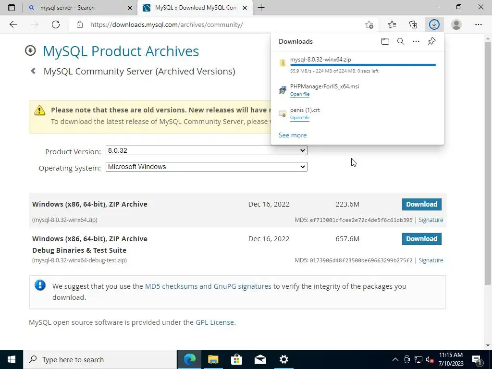Open Microsoft Edge in taskbar
The height and width of the screenshot is (369, 492).
coord(189,359)
